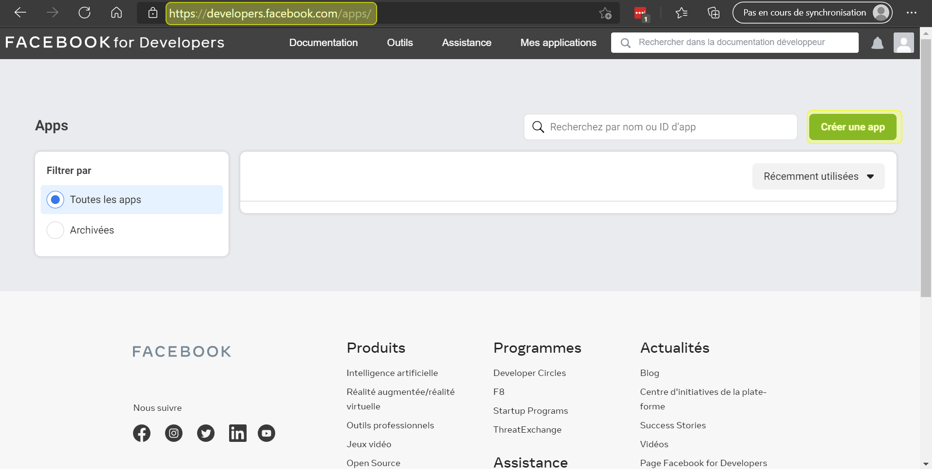Select the Toutes les apps radio button

point(55,200)
